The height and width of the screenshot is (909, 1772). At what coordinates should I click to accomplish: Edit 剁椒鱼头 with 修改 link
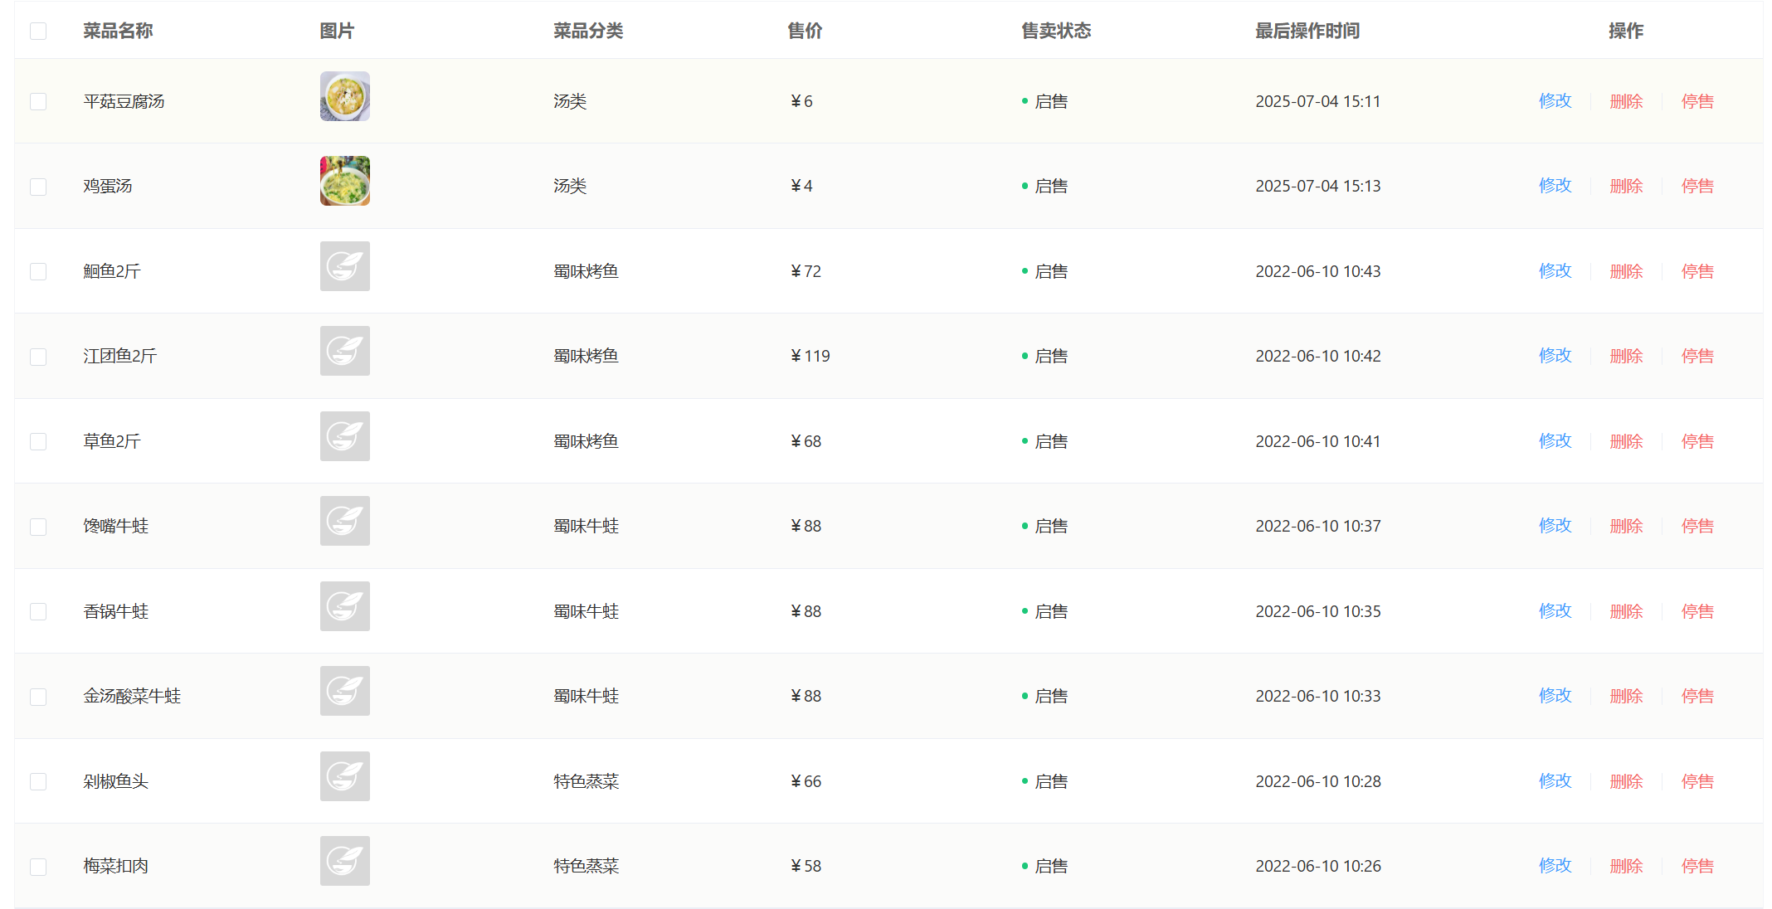pyautogui.click(x=1555, y=781)
